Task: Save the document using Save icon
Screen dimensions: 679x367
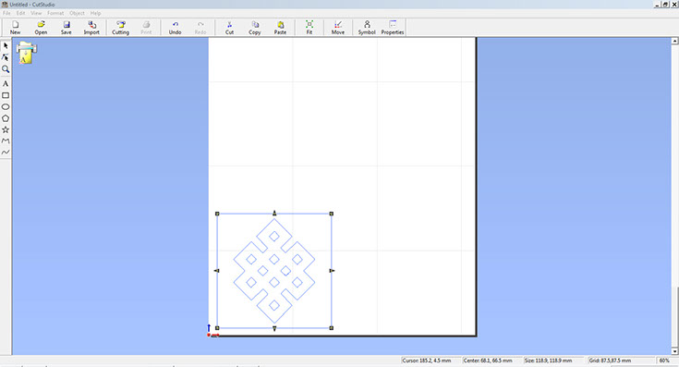Action: pos(67,28)
